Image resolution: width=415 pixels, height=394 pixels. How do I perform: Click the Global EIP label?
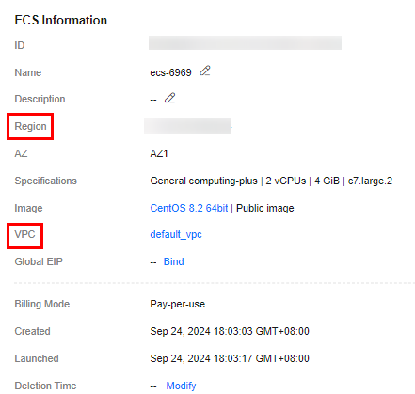click(x=39, y=261)
